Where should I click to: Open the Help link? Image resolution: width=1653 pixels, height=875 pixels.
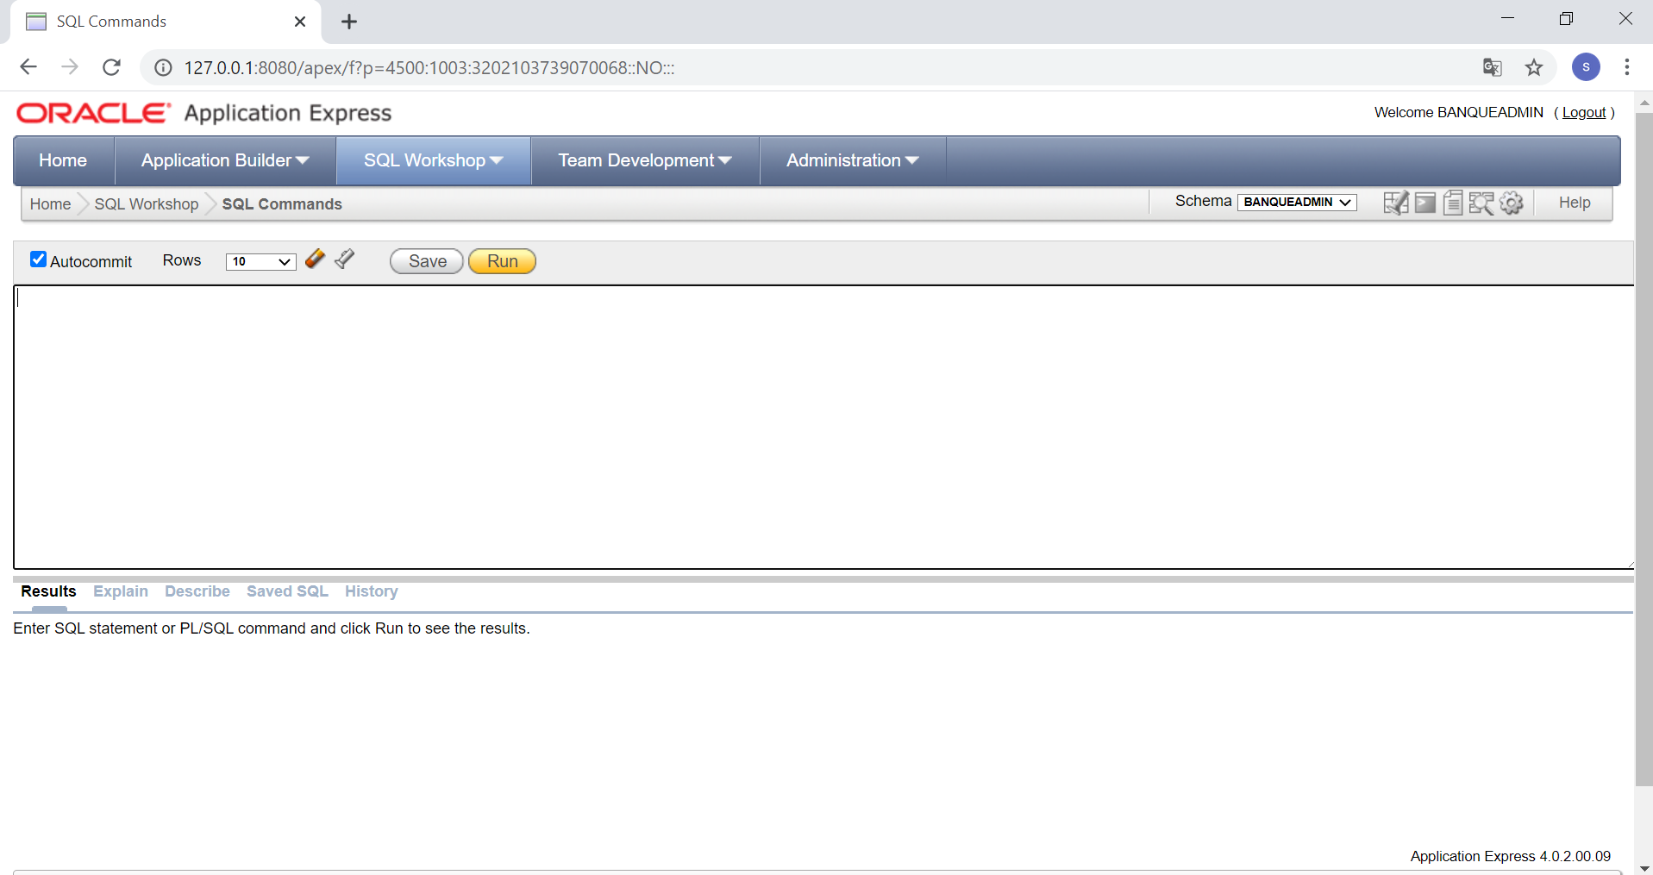pos(1575,203)
